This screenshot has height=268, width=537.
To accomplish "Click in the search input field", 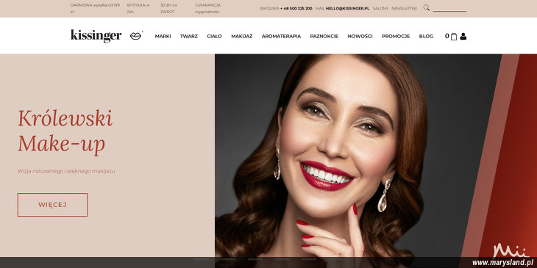I will (x=449, y=8).
